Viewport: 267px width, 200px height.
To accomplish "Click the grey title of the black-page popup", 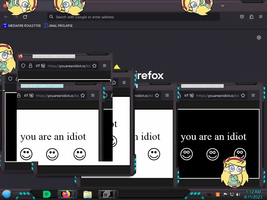I will (x=202, y=86).
